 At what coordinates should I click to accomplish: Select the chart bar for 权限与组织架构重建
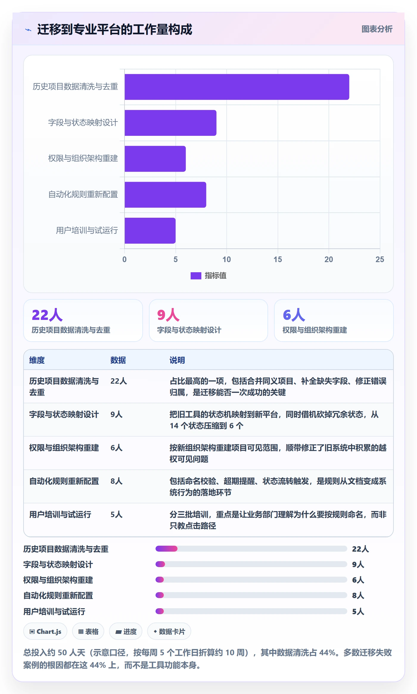tap(155, 159)
